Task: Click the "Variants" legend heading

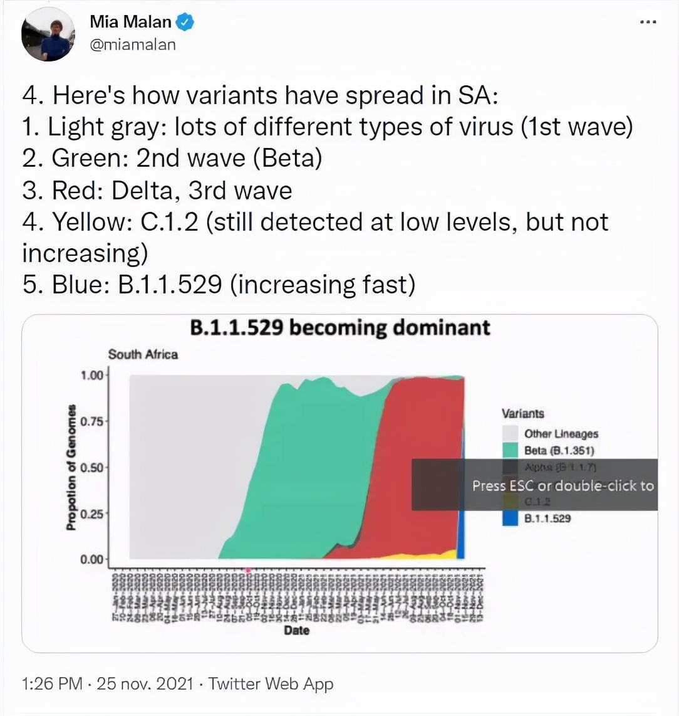Action: tap(522, 414)
